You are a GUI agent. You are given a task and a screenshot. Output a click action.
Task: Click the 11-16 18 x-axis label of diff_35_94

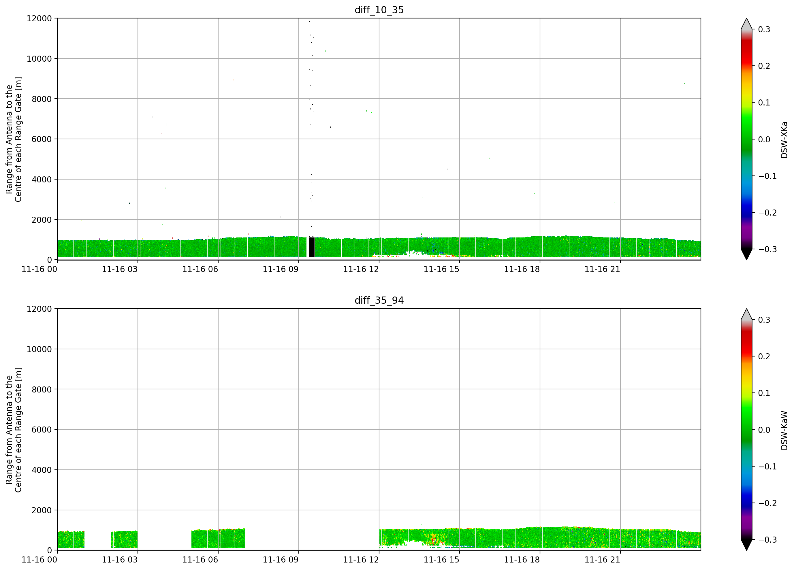point(522,560)
